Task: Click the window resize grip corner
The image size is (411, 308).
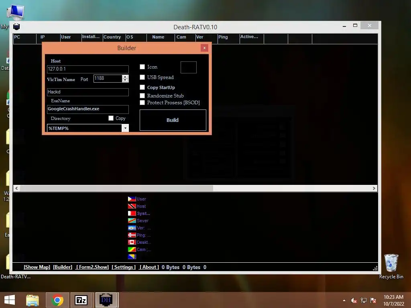Action: click(375, 268)
